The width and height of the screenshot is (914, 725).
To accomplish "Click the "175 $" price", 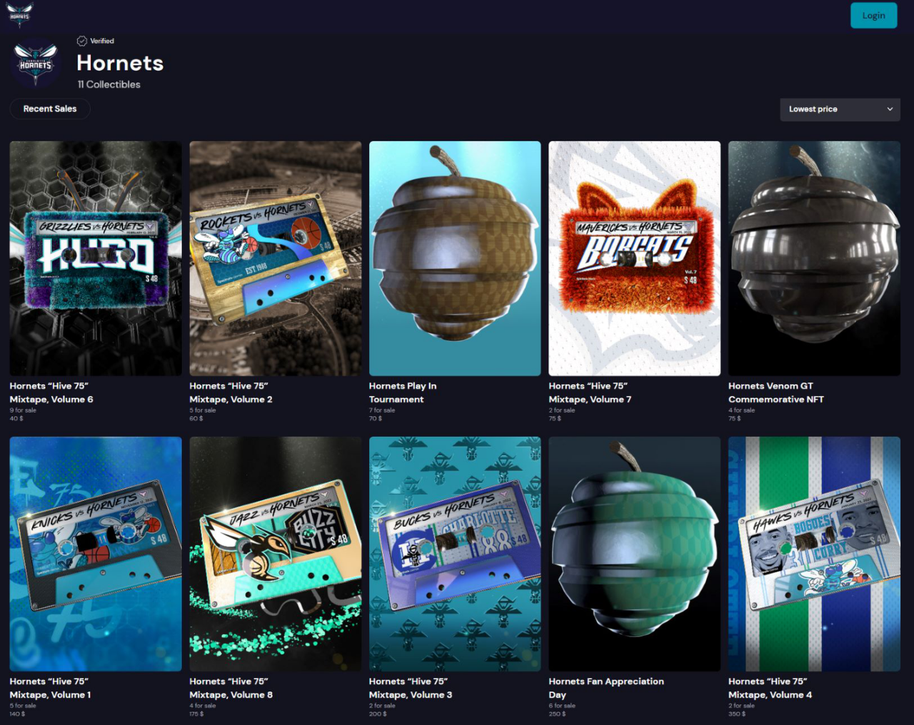I will 196,714.
